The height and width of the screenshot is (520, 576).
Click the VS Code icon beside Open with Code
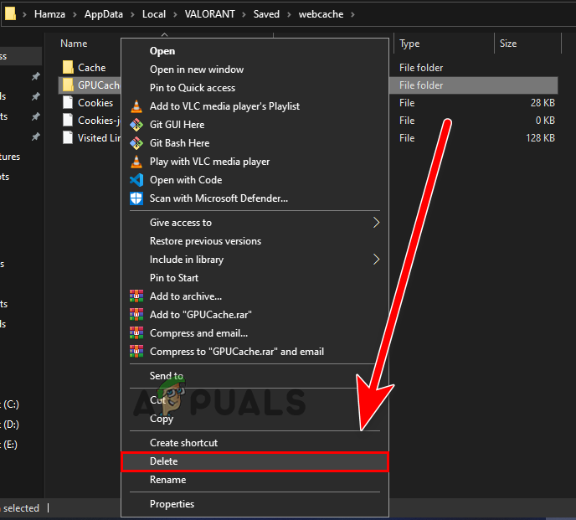tap(136, 180)
